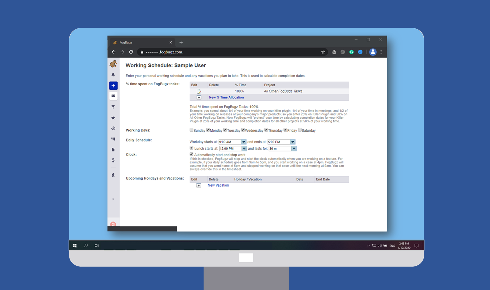Open a new browser tab
This screenshot has width=490, height=290.
pos(181,43)
